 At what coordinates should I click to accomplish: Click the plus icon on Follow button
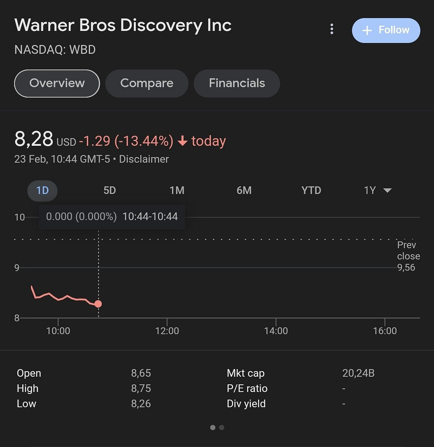tap(367, 31)
